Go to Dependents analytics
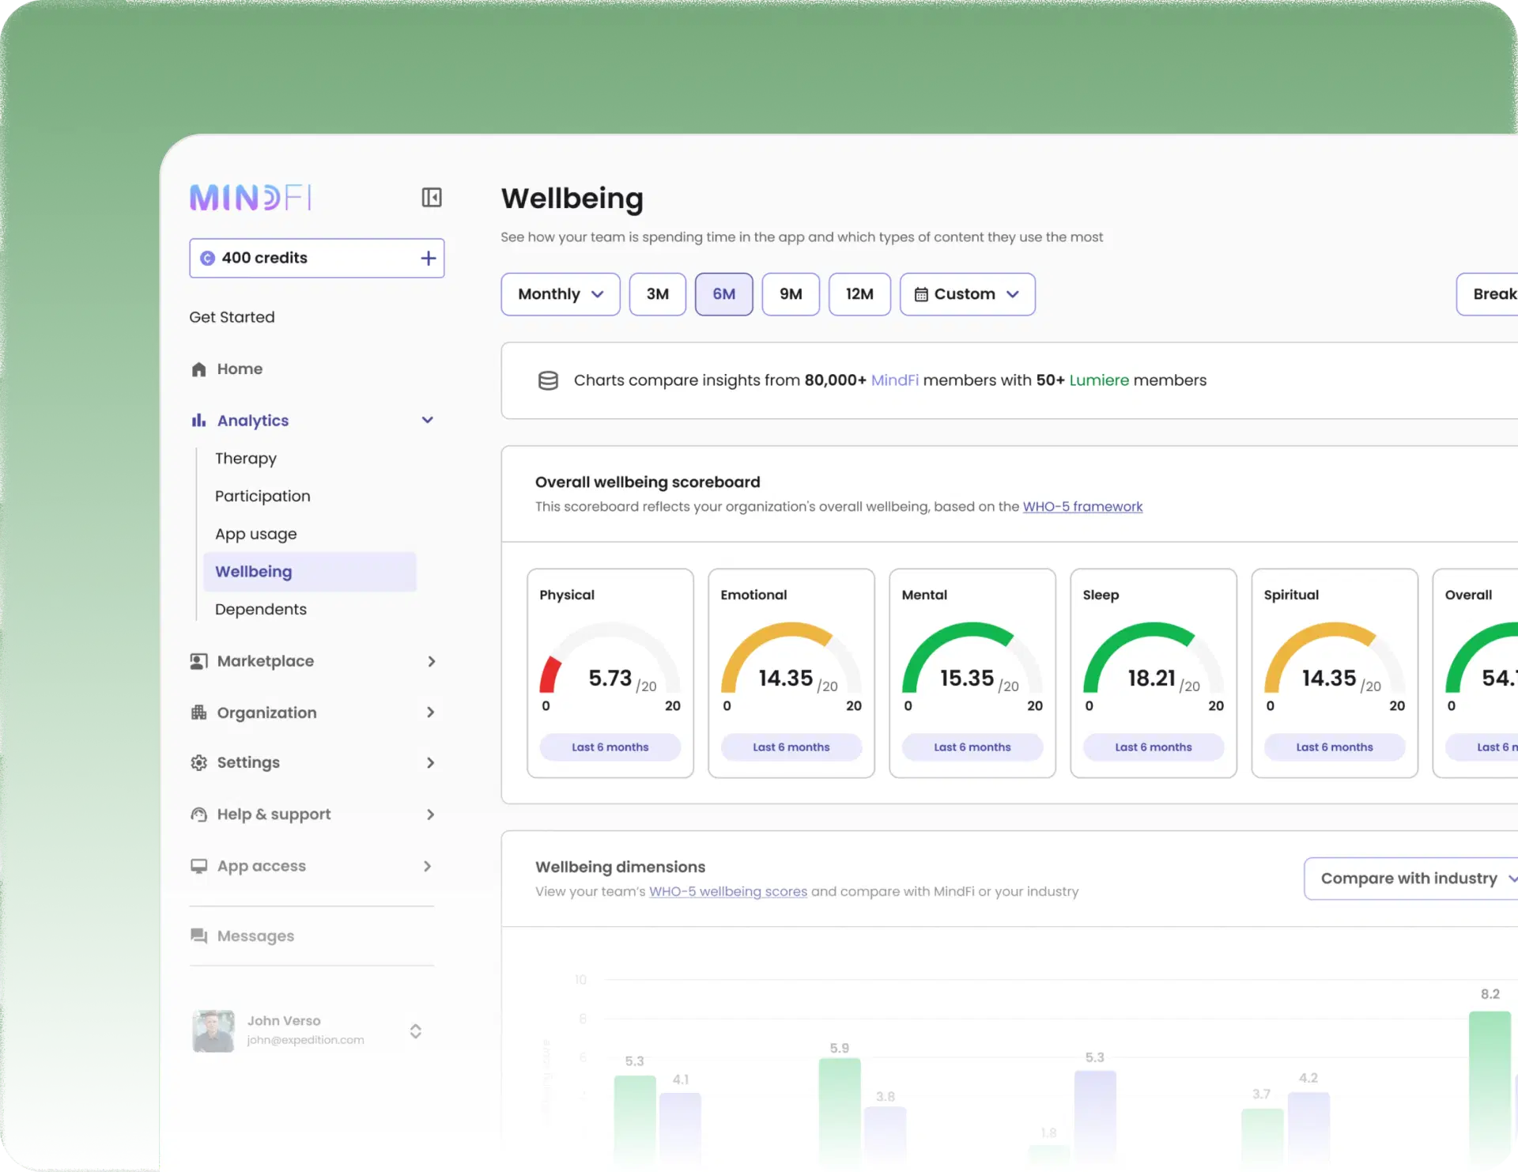 click(261, 609)
